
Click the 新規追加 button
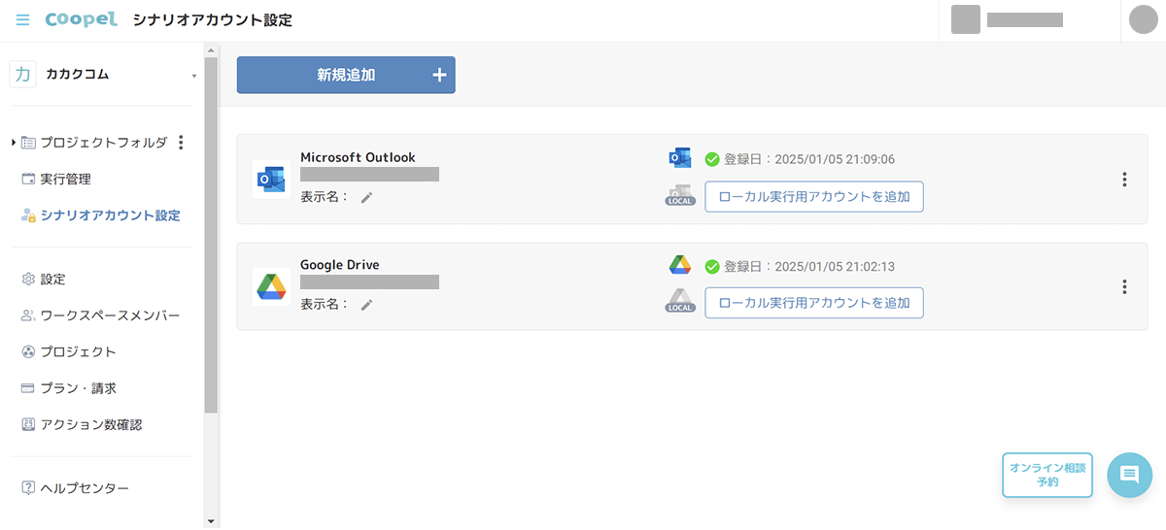pos(346,75)
